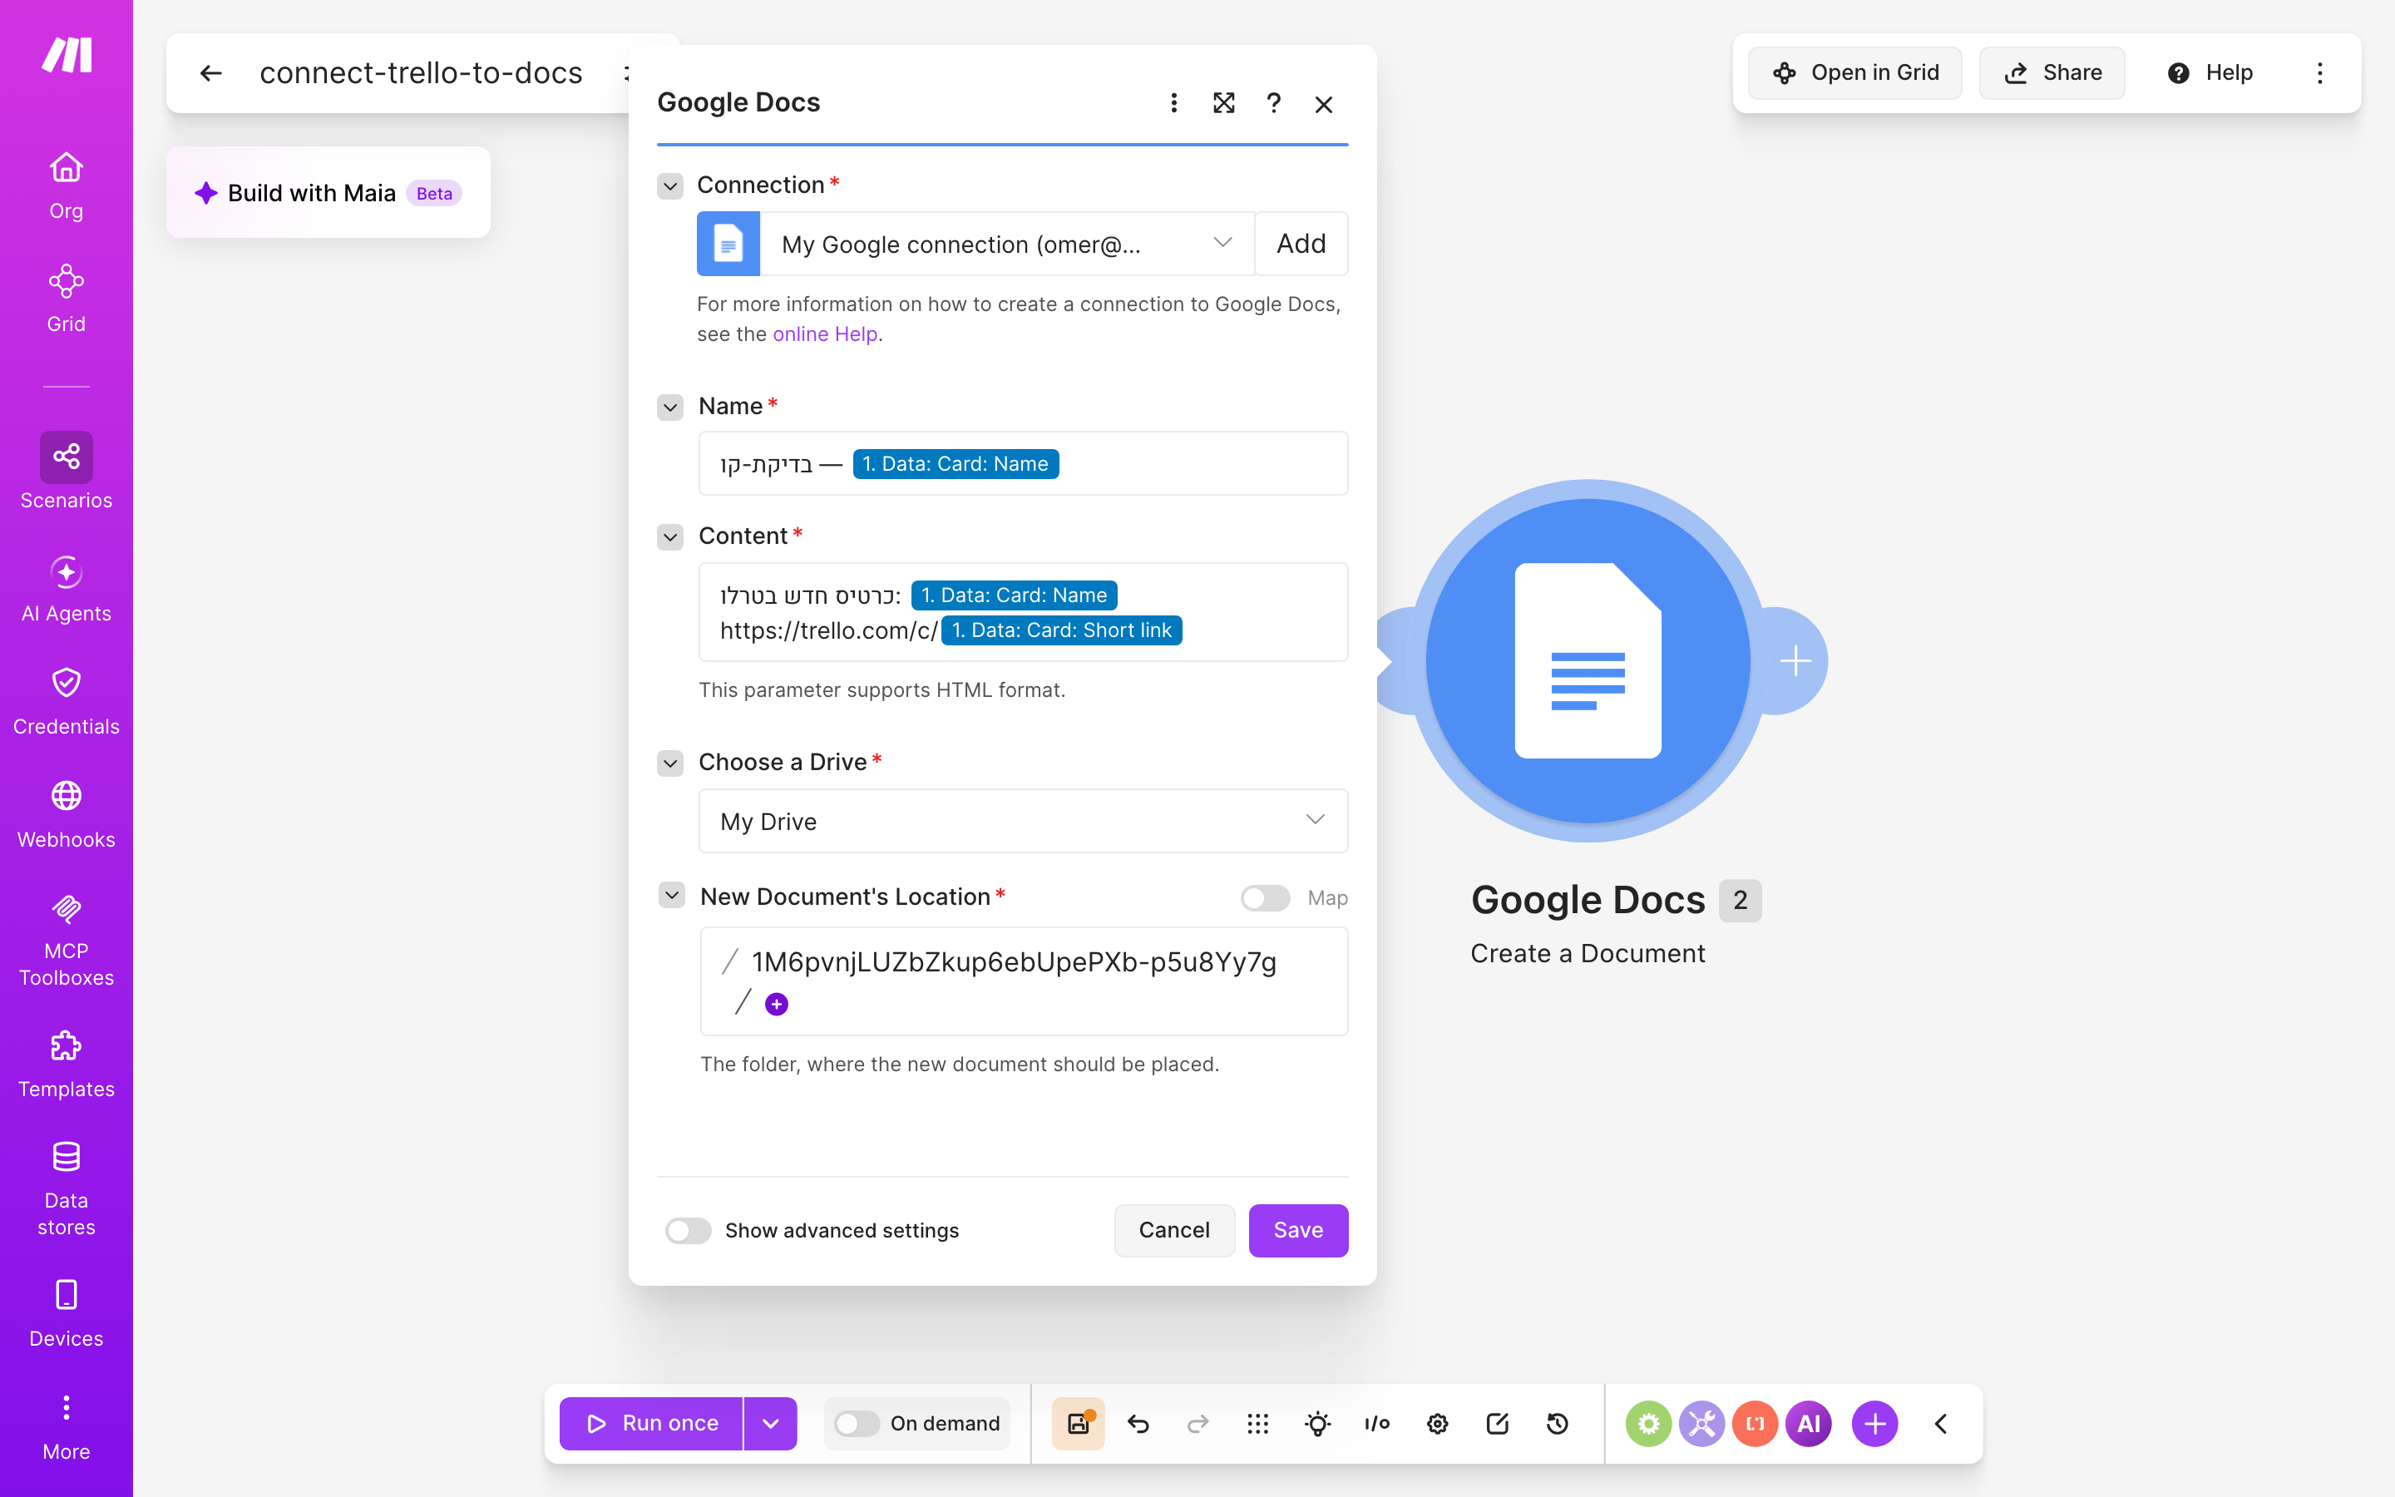Click the Build with Maia button
This screenshot has height=1497, width=2395.
pyautogui.click(x=328, y=193)
